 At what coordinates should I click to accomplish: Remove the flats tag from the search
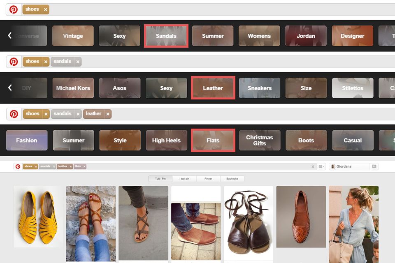click(x=84, y=166)
